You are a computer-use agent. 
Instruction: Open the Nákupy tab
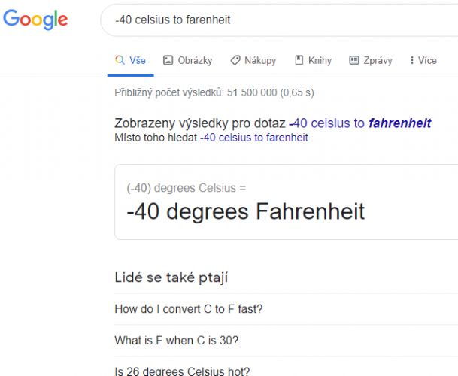pos(253,60)
